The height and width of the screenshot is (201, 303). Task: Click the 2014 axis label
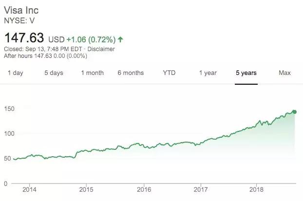coord(29,189)
